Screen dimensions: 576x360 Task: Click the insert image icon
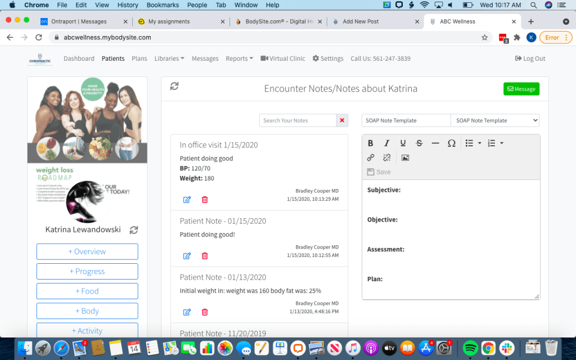click(405, 158)
